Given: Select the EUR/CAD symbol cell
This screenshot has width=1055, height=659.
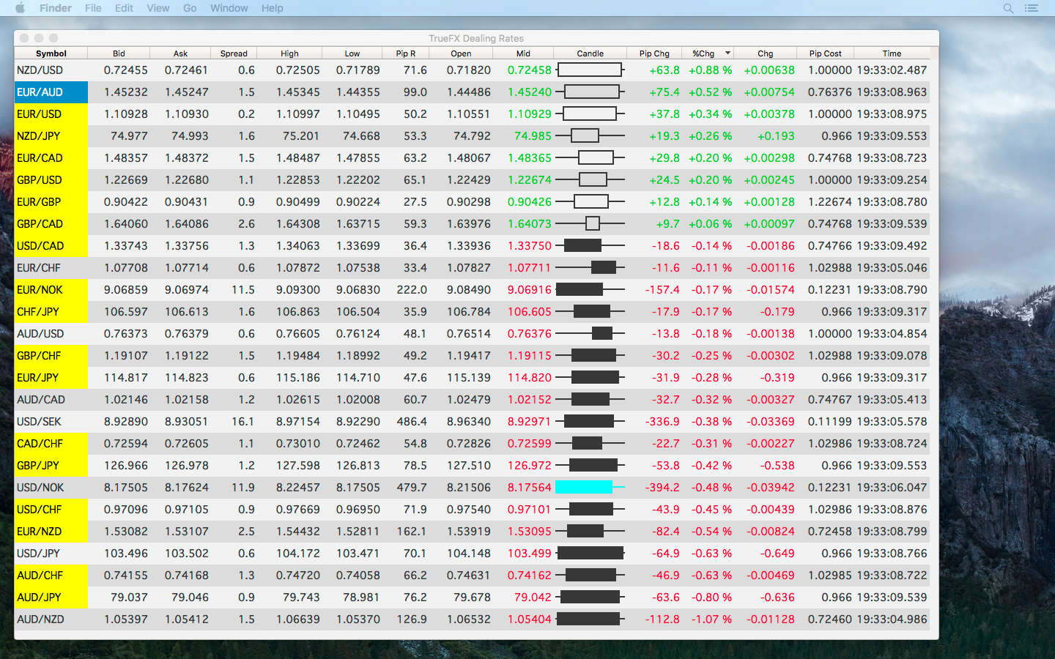Looking at the screenshot, I should point(51,158).
